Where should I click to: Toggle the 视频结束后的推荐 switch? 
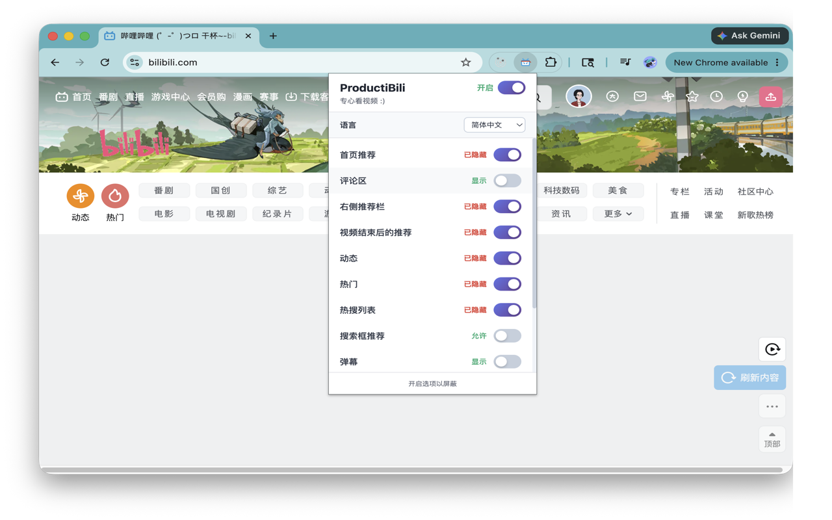point(507,232)
